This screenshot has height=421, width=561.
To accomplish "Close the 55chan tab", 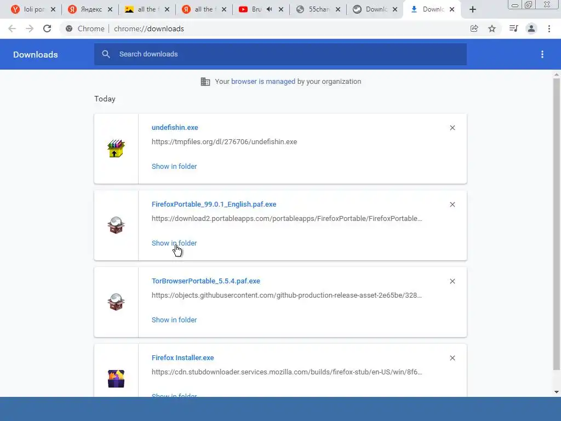I will click(337, 9).
